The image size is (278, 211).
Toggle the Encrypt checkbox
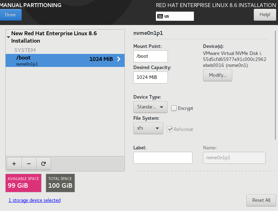coord(174,108)
